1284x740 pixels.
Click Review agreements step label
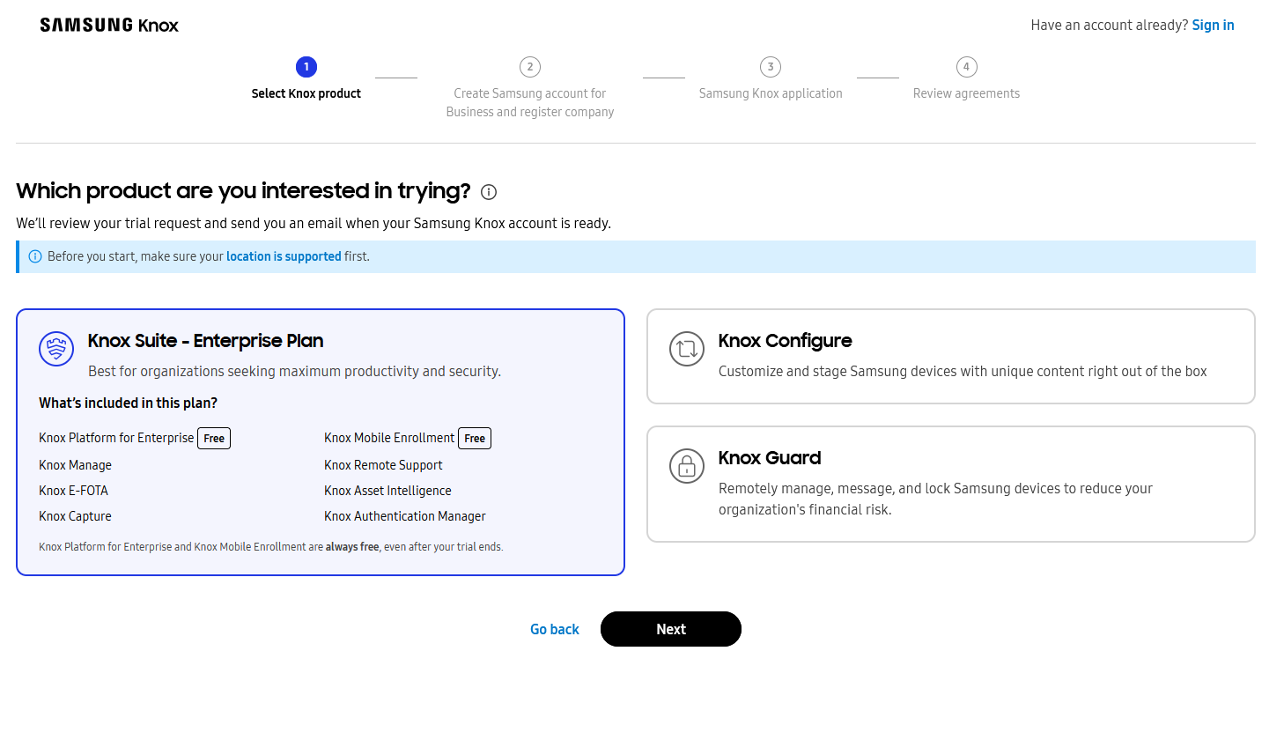coord(966,93)
